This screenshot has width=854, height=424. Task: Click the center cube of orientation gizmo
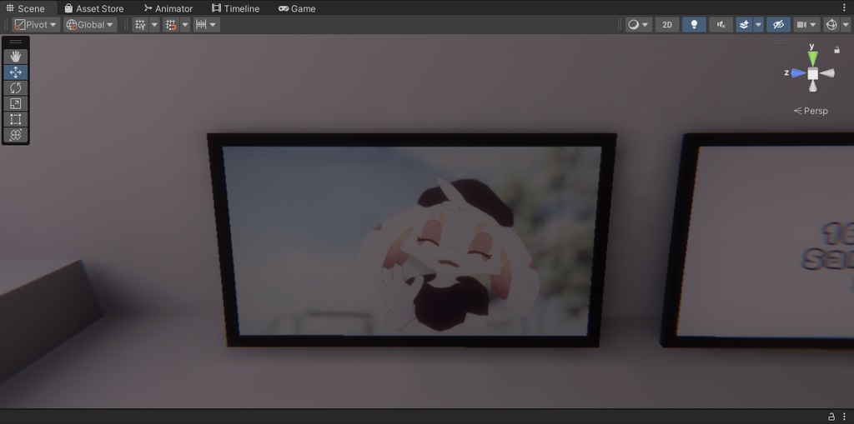point(812,73)
